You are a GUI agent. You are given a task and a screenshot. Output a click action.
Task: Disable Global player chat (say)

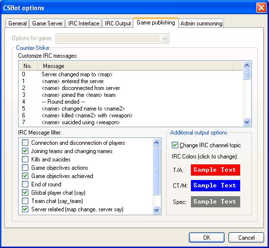pos(25,193)
